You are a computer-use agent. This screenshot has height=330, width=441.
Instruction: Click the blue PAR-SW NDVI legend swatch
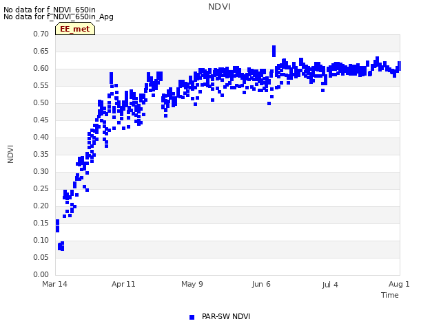pyautogui.click(x=192, y=317)
